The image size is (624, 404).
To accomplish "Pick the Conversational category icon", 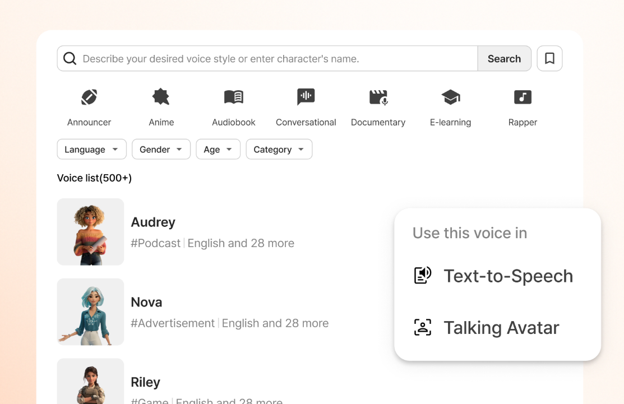I will tap(306, 97).
